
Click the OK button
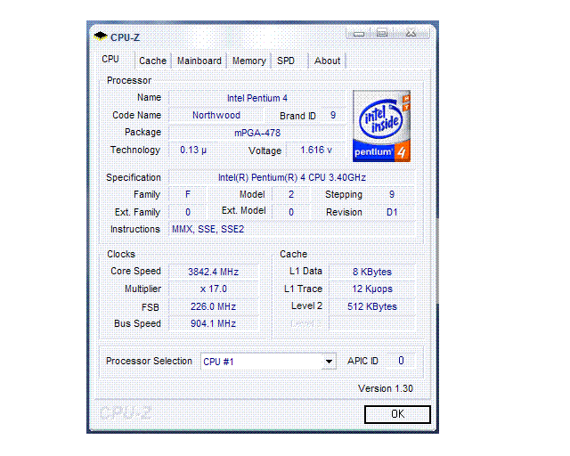(397, 414)
